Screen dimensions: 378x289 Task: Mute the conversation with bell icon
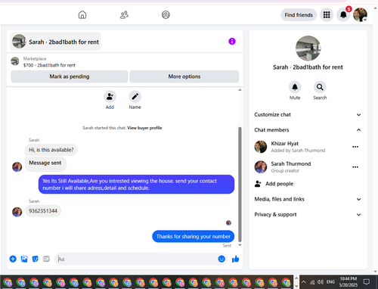click(x=295, y=87)
